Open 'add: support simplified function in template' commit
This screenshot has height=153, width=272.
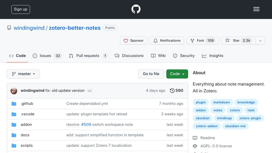pyautogui.click(x=105, y=135)
